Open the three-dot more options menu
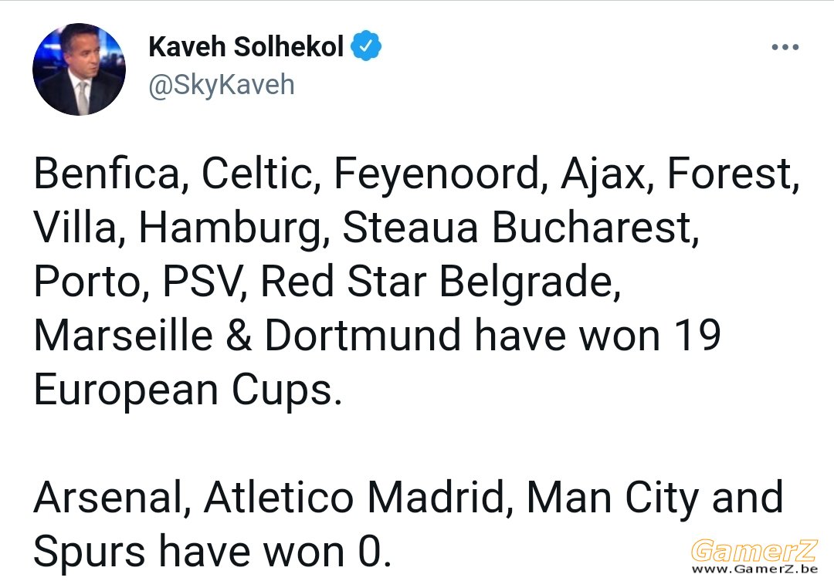Image resolution: width=834 pixels, height=581 pixels. [x=785, y=47]
